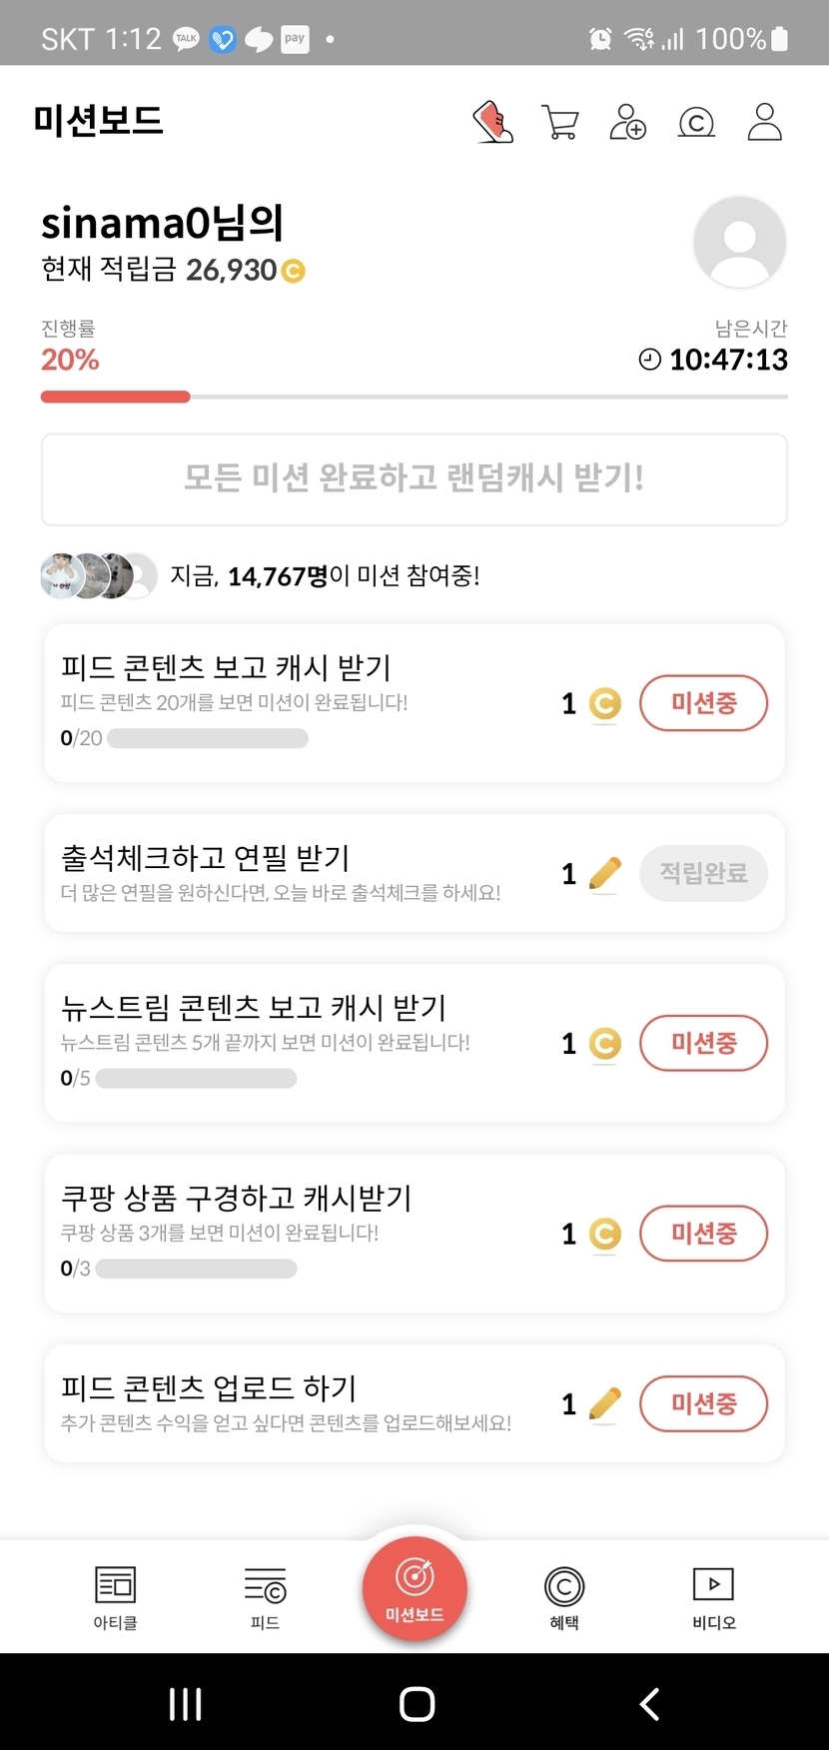Tap the 적립완료 button for 출석체크
The height and width of the screenshot is (1750, 829).
[703, 873]
